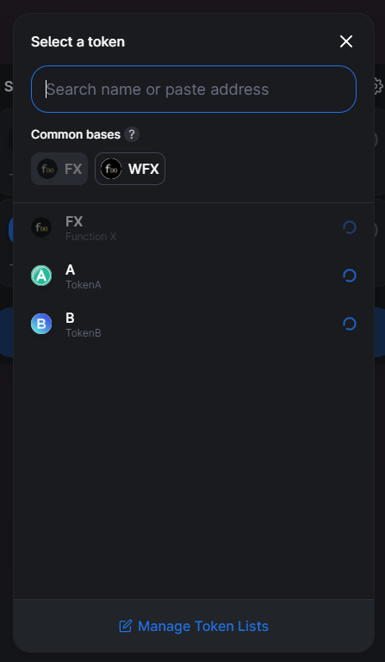The width and height of the screenshot is (385, 662).
Task: Close the Select a token dialog
Action: (346, 41)
